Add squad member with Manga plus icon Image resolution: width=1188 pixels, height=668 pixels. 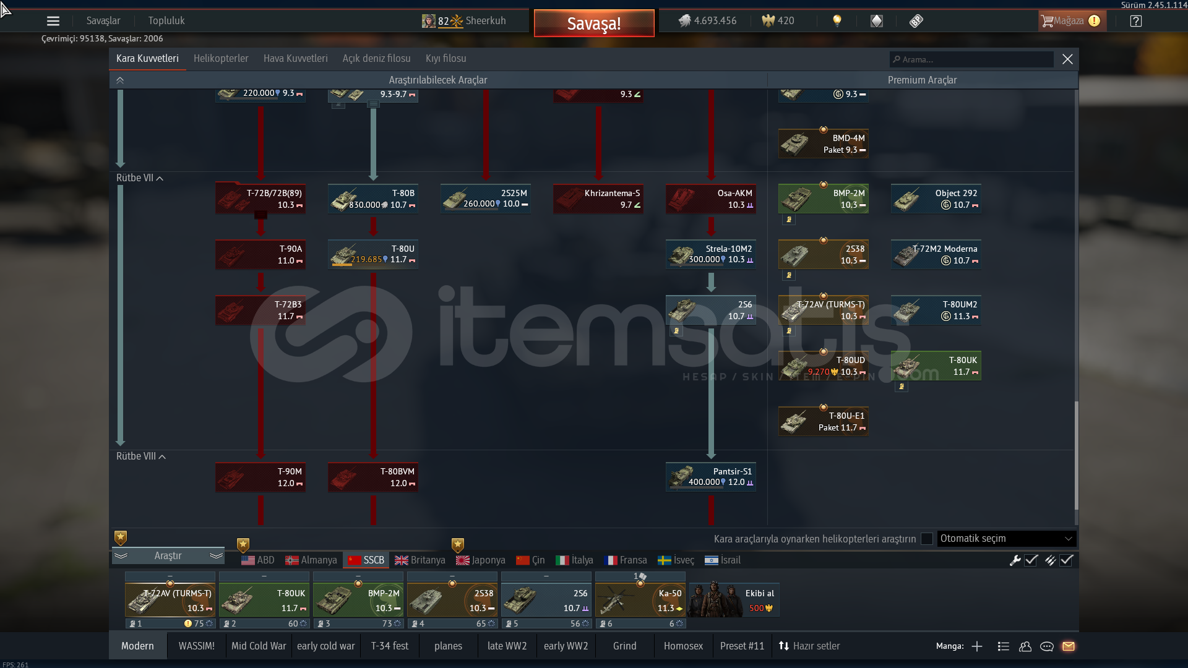click(977, 646)
